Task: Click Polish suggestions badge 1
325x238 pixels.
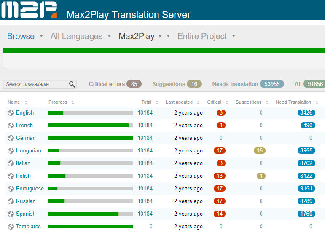Action: pos(261,176)
